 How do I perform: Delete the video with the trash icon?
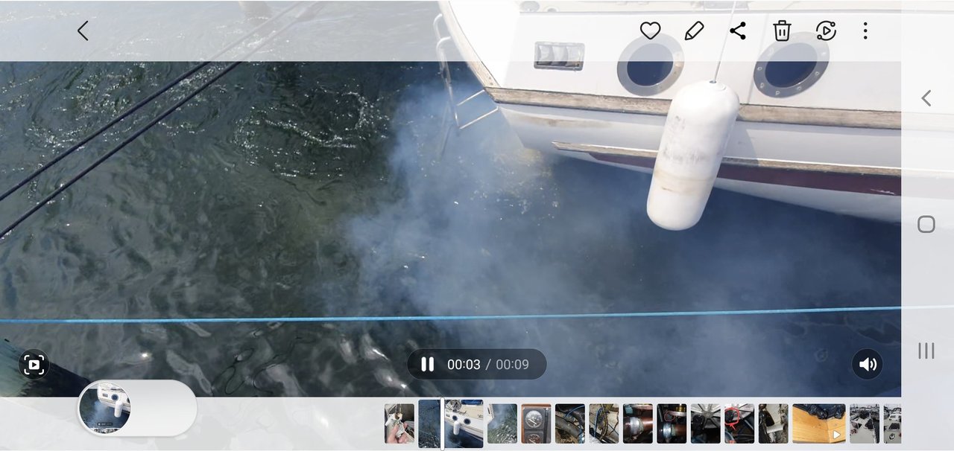[782, 31]
